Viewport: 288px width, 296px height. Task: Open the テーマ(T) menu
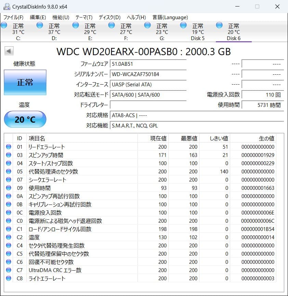click(x=84, y=17)
